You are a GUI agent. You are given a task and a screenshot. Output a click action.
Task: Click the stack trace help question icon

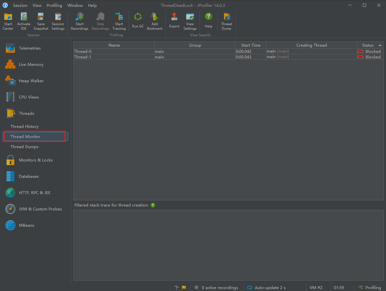[x=153, y=205]
